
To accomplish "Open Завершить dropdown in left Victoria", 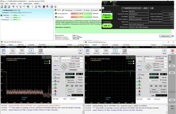I will 82,70.
